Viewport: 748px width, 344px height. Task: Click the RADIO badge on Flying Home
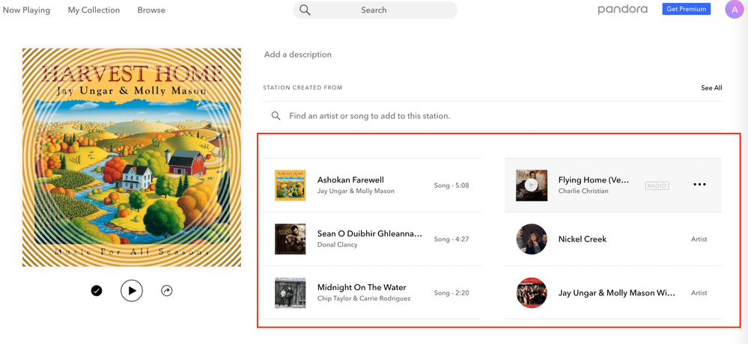coord(657,185)
